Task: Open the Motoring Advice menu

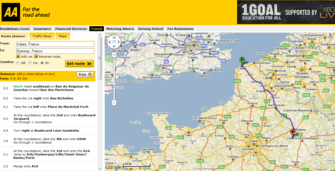Action: tap(120, 29)
